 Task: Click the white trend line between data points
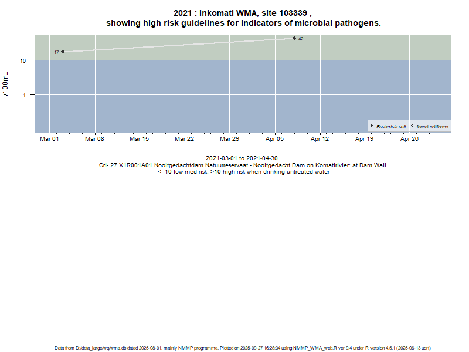[176, 45]
